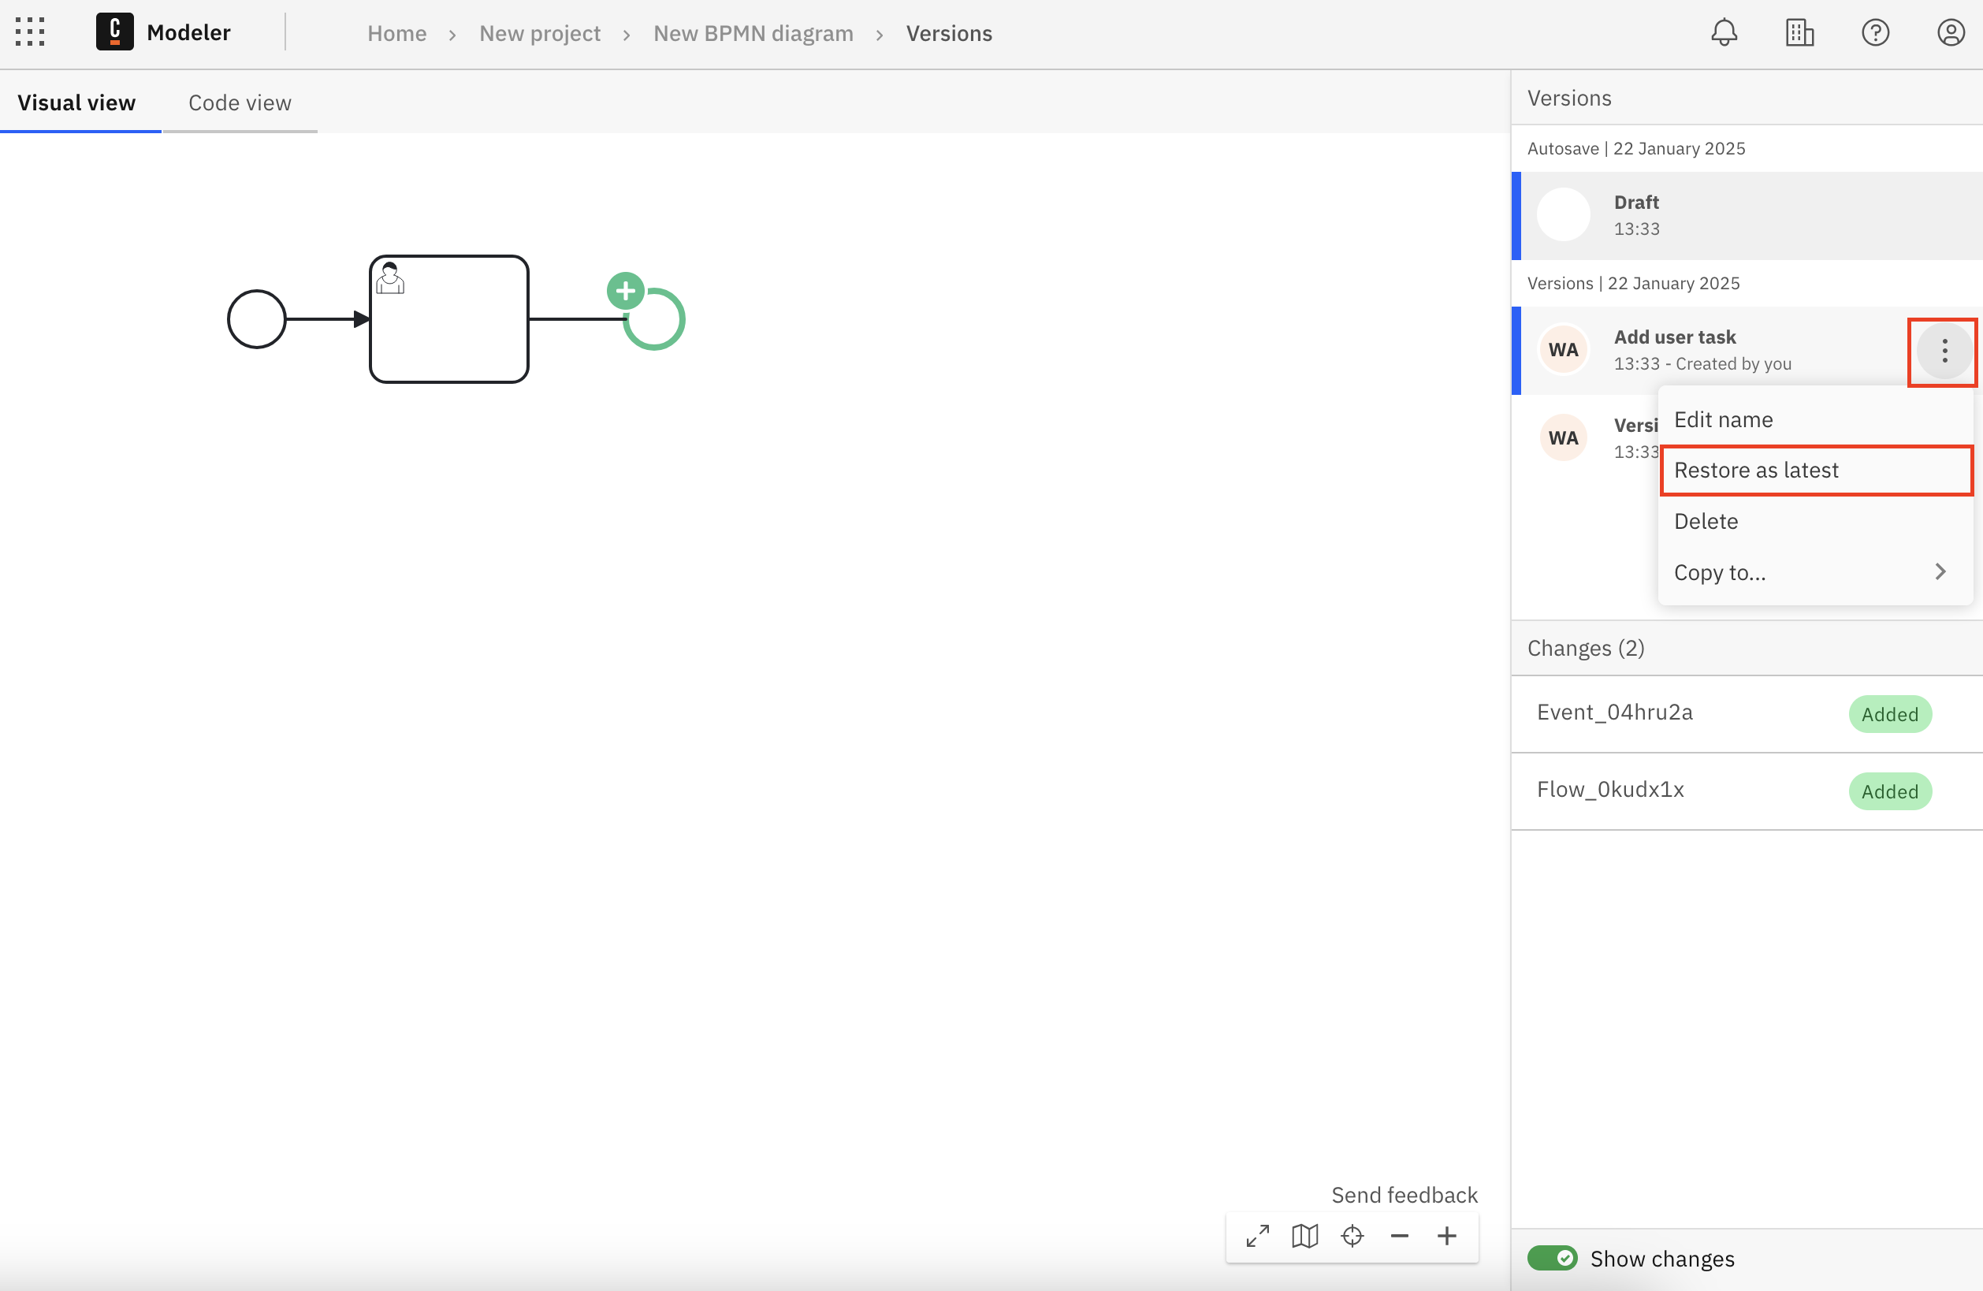Choose Copy to... from the context menu
Image resolution: width=1983 pixels, height=1291 pixels.
(1814, 571)
